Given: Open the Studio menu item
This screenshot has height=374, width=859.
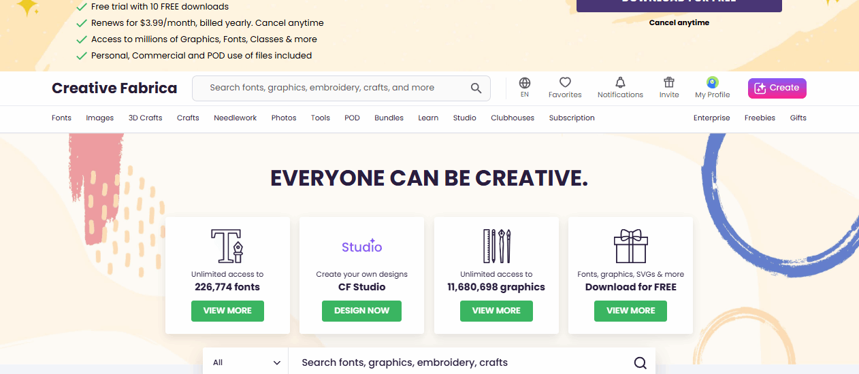Looking at the screenshot, I should coord(465,118).
